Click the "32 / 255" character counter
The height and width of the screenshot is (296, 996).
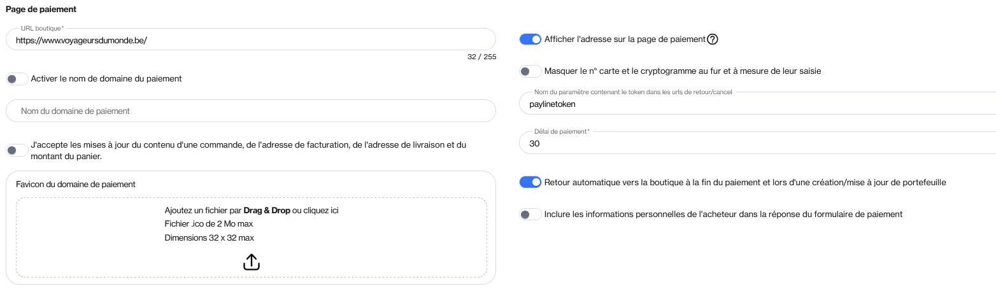[x=481, y=57]
